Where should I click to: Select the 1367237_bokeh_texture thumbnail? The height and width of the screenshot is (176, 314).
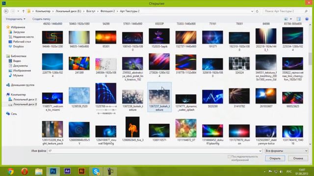[x=159, y=97]
